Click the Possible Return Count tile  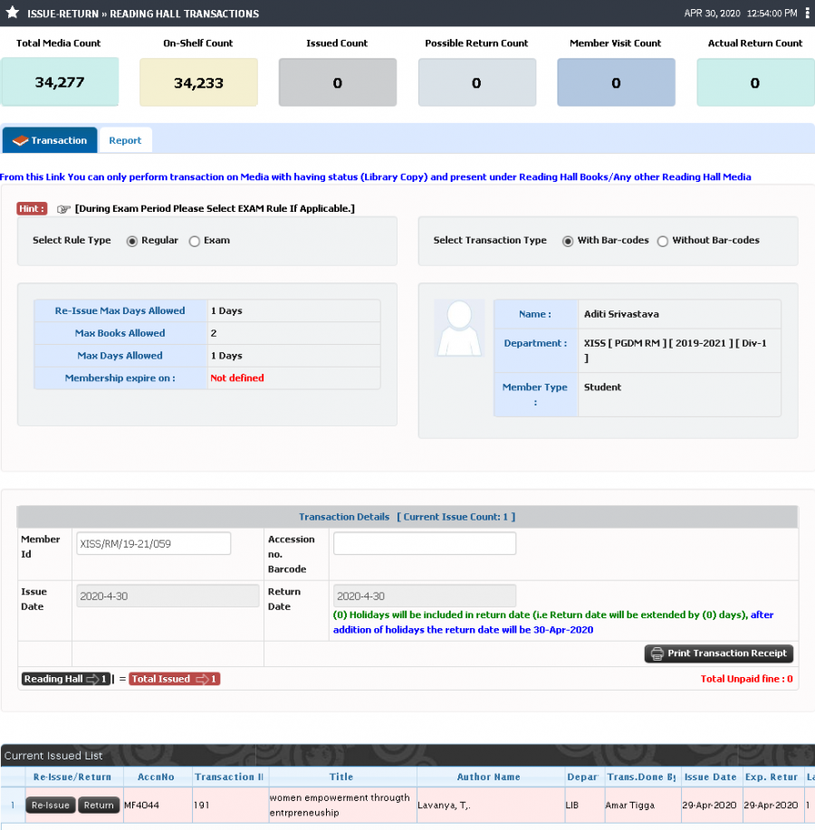point(477,82)
